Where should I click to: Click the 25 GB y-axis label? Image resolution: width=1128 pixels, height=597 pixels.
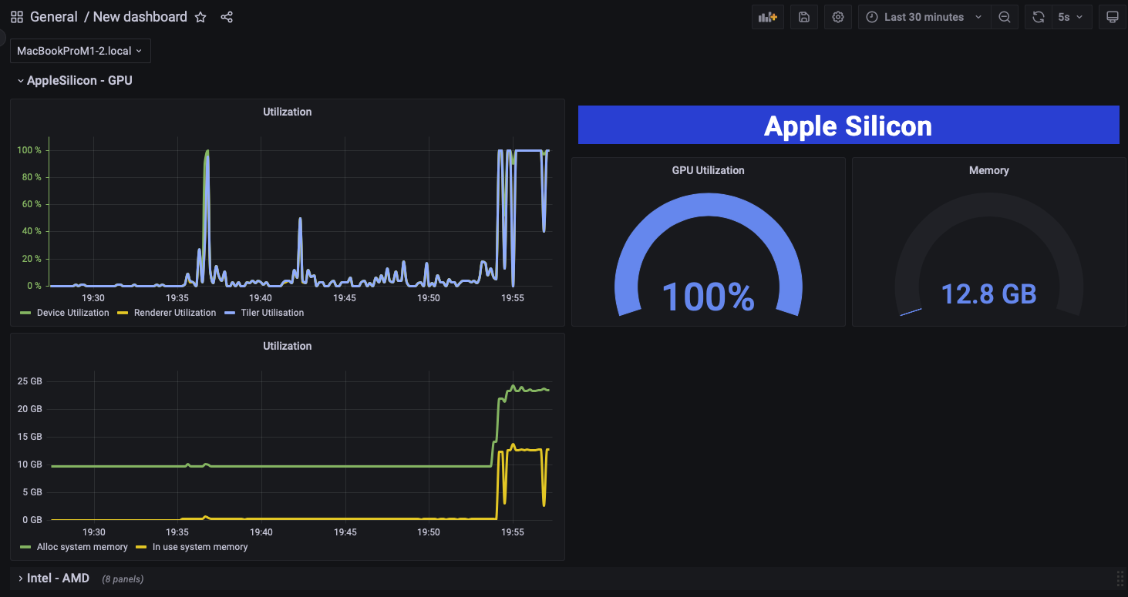click(x=30, y=381)
